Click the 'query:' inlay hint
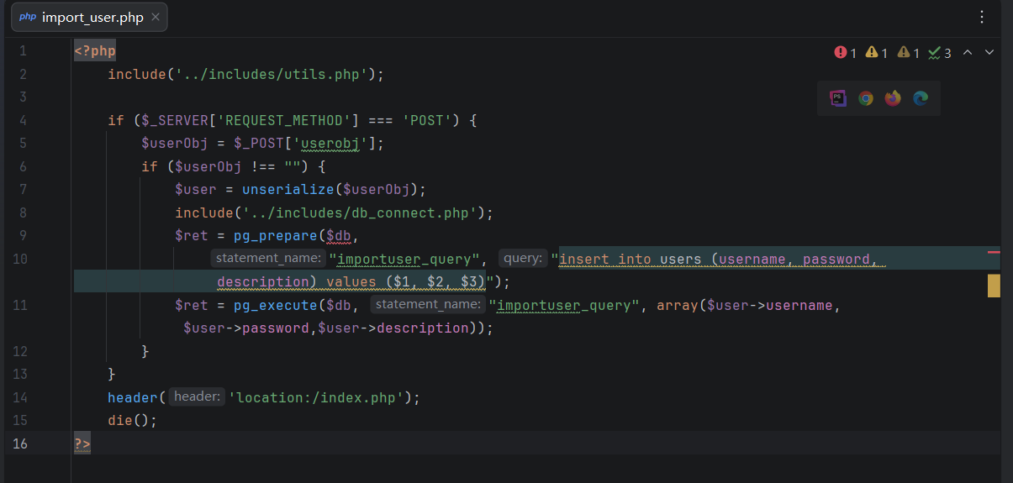Image resolution: width=1013 pixels, height=483 pixels. [523, 258]
